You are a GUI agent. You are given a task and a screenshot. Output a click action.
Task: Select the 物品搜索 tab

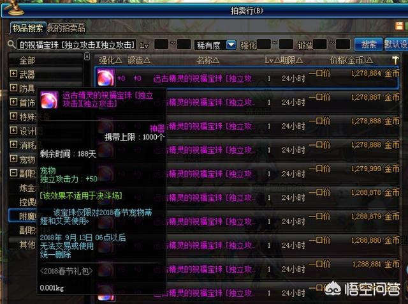pyautogui.click(x=27, y=28)
